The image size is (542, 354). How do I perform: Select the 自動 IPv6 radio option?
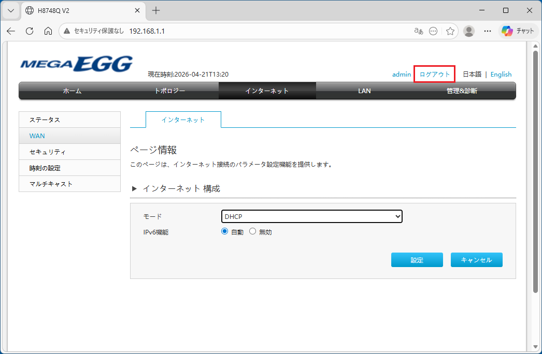[225, 231]
